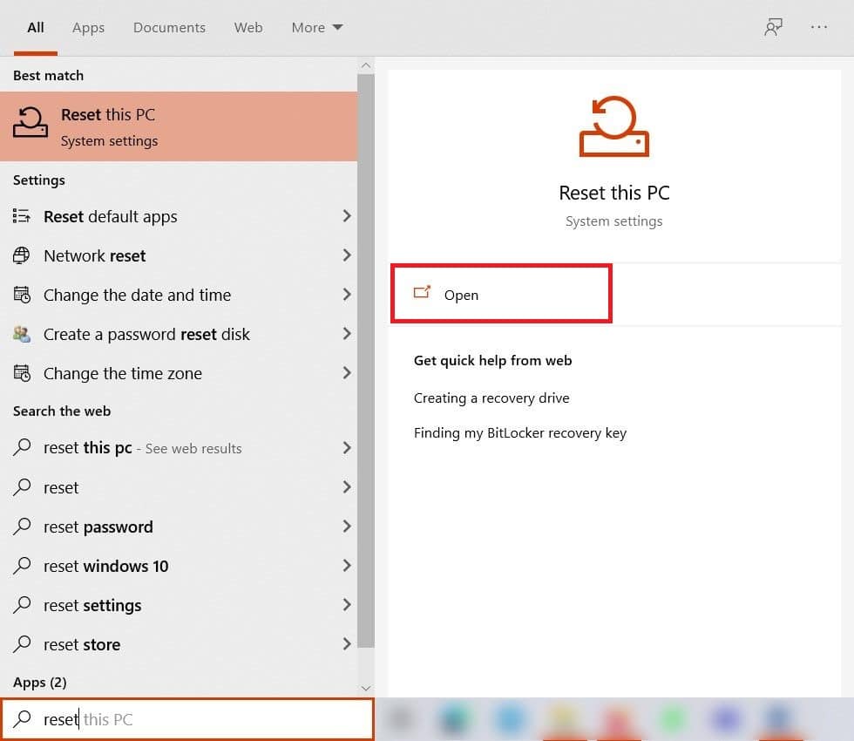Click the Reset default apps list icon
This screenshot has width=854, height=741.
tap(23, 216)
